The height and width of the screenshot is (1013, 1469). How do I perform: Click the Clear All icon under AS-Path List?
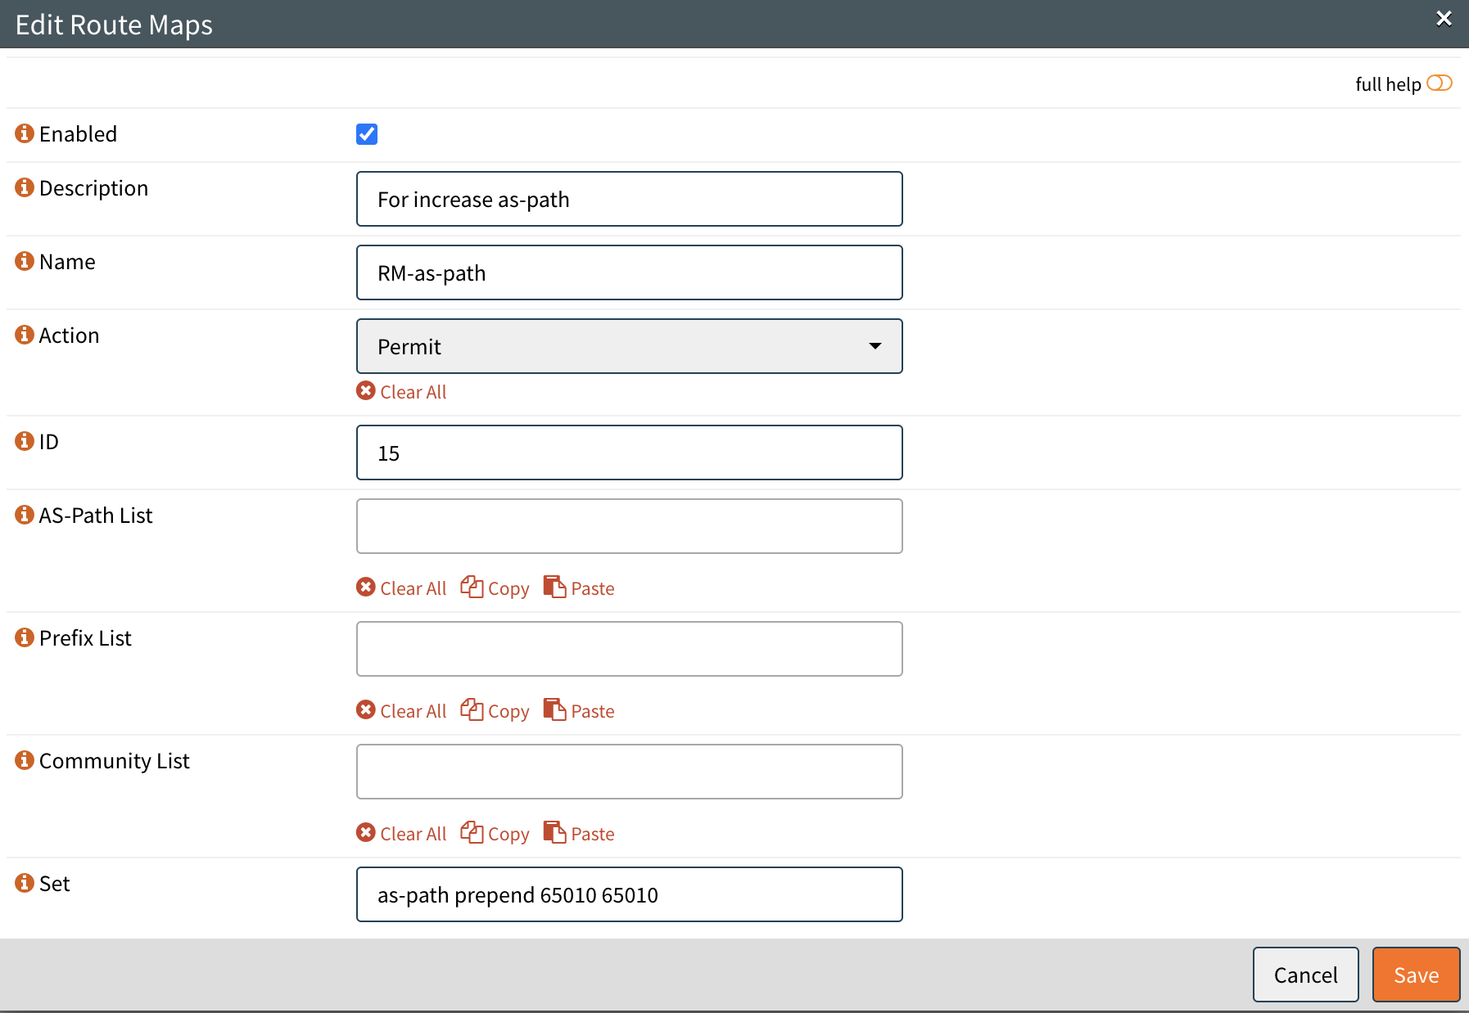click(366, 588)
